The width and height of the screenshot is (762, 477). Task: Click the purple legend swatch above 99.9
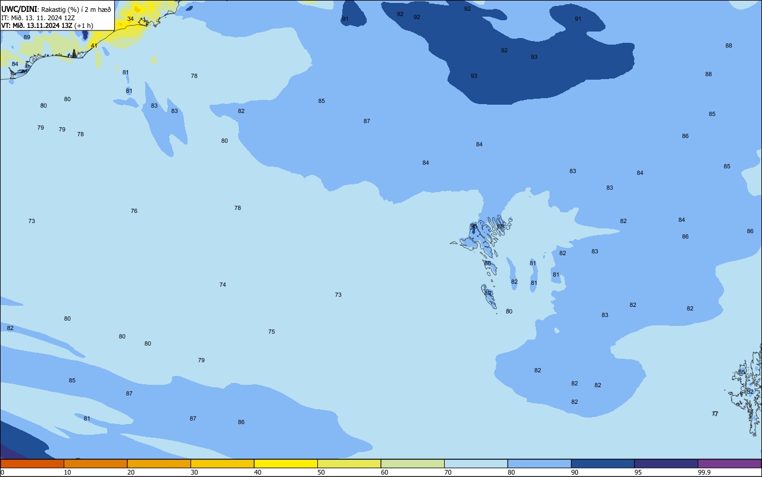(x=729, y=463)
